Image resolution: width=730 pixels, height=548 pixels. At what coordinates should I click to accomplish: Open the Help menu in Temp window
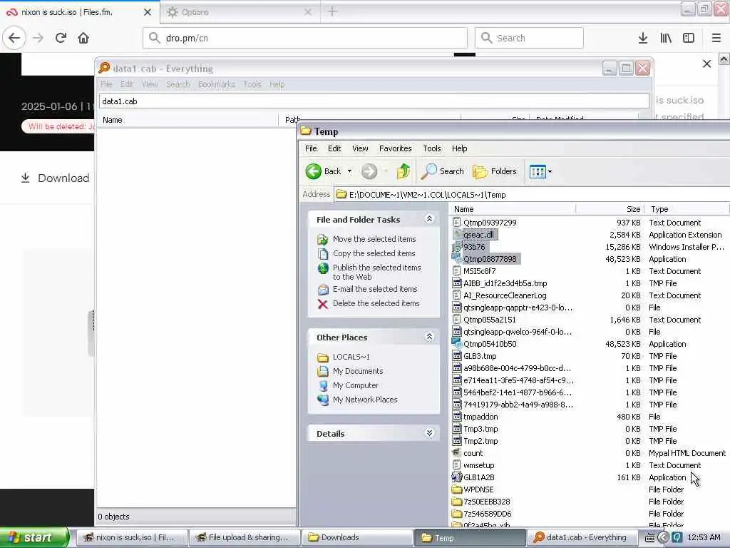pyautogui.click(x=460, y=148)
